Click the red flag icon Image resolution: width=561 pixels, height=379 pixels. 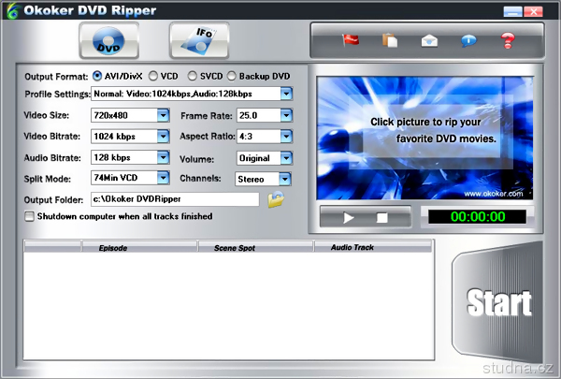tap(351, 39)
